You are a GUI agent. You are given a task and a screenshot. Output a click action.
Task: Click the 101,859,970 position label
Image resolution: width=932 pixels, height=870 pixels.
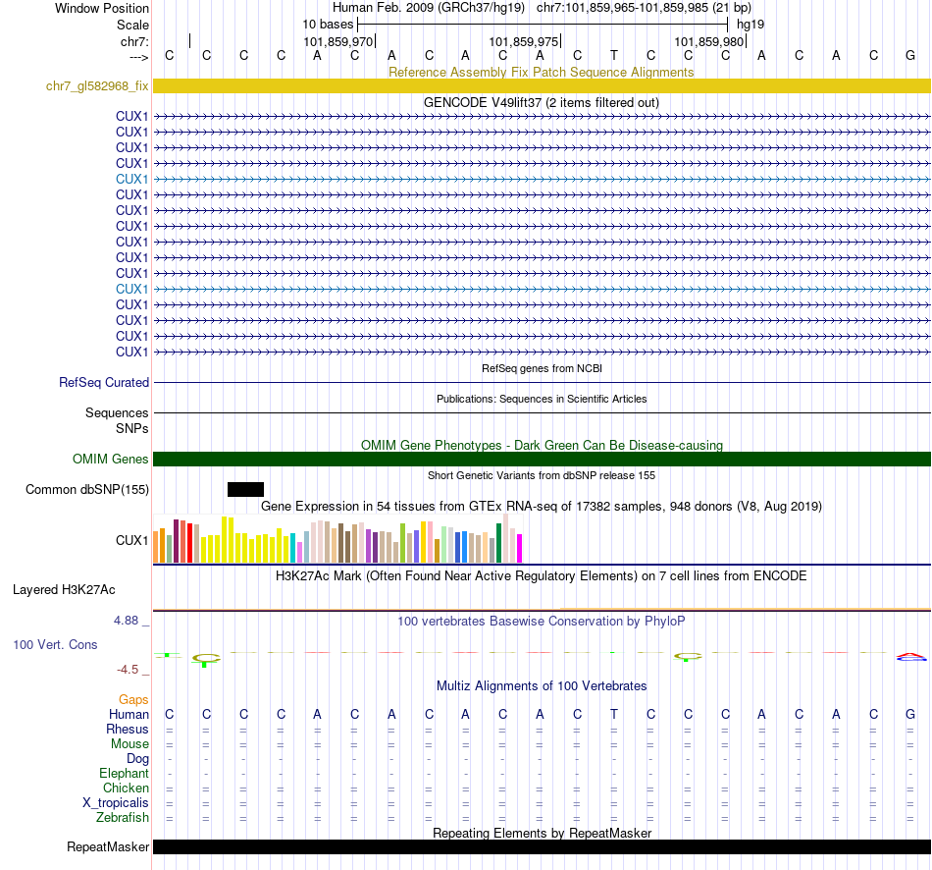tap(338, 41)
